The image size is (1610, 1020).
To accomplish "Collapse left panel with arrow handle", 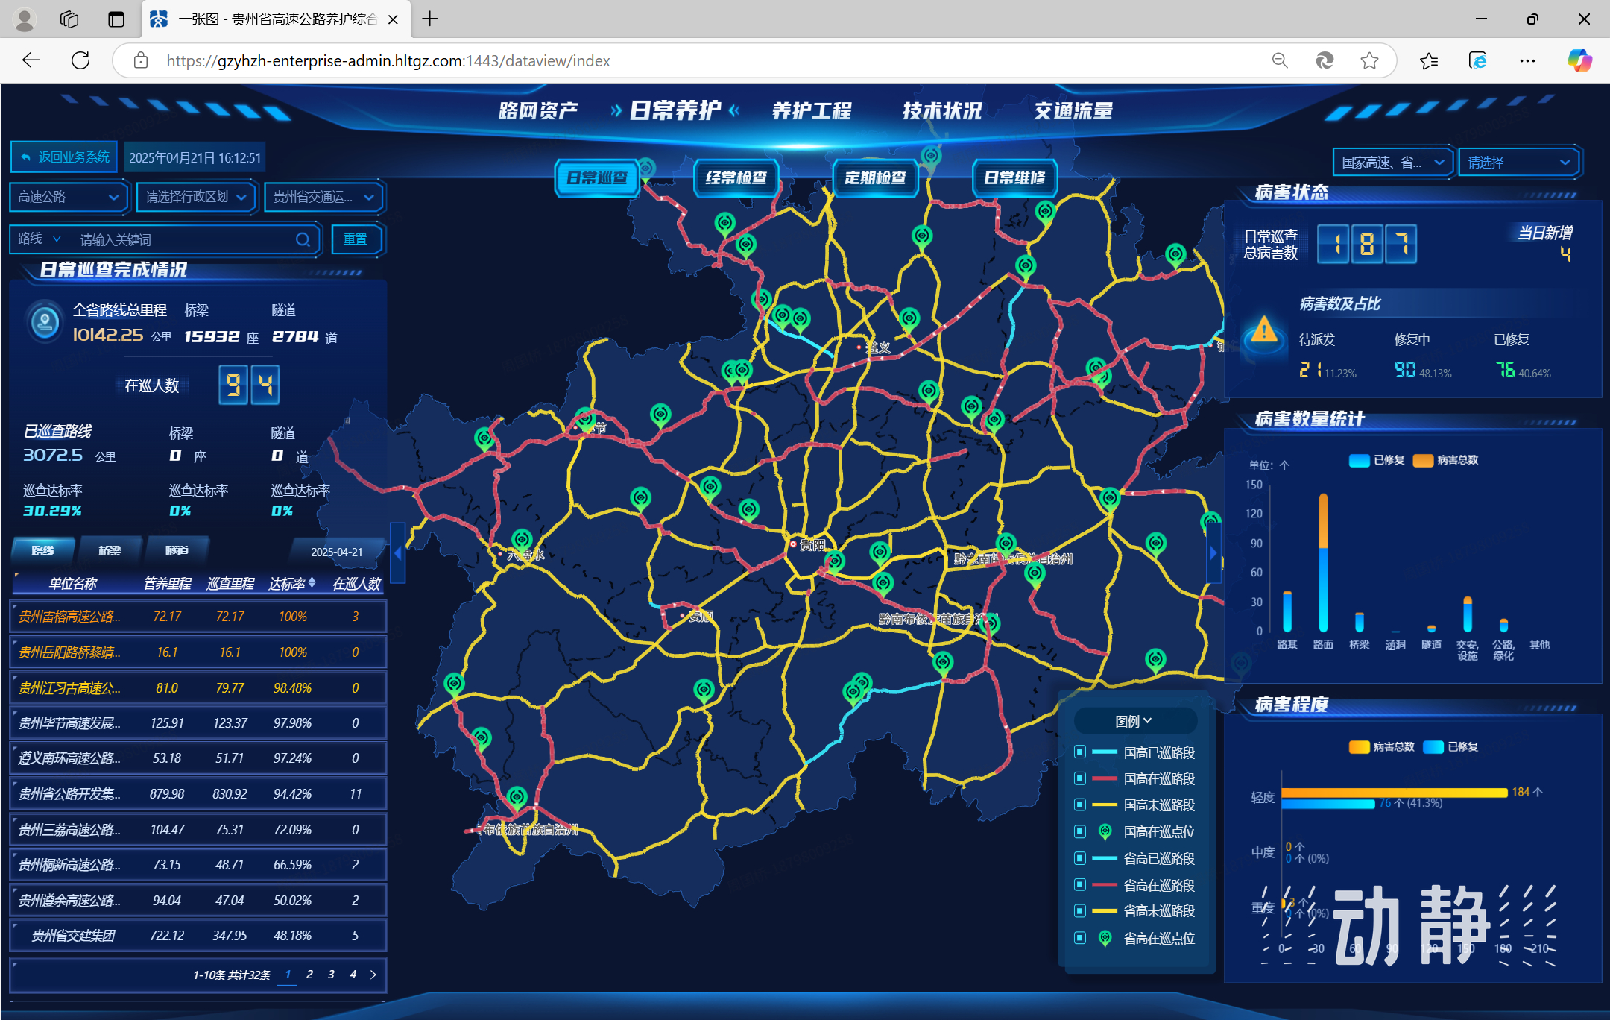I will click(398, 553).
